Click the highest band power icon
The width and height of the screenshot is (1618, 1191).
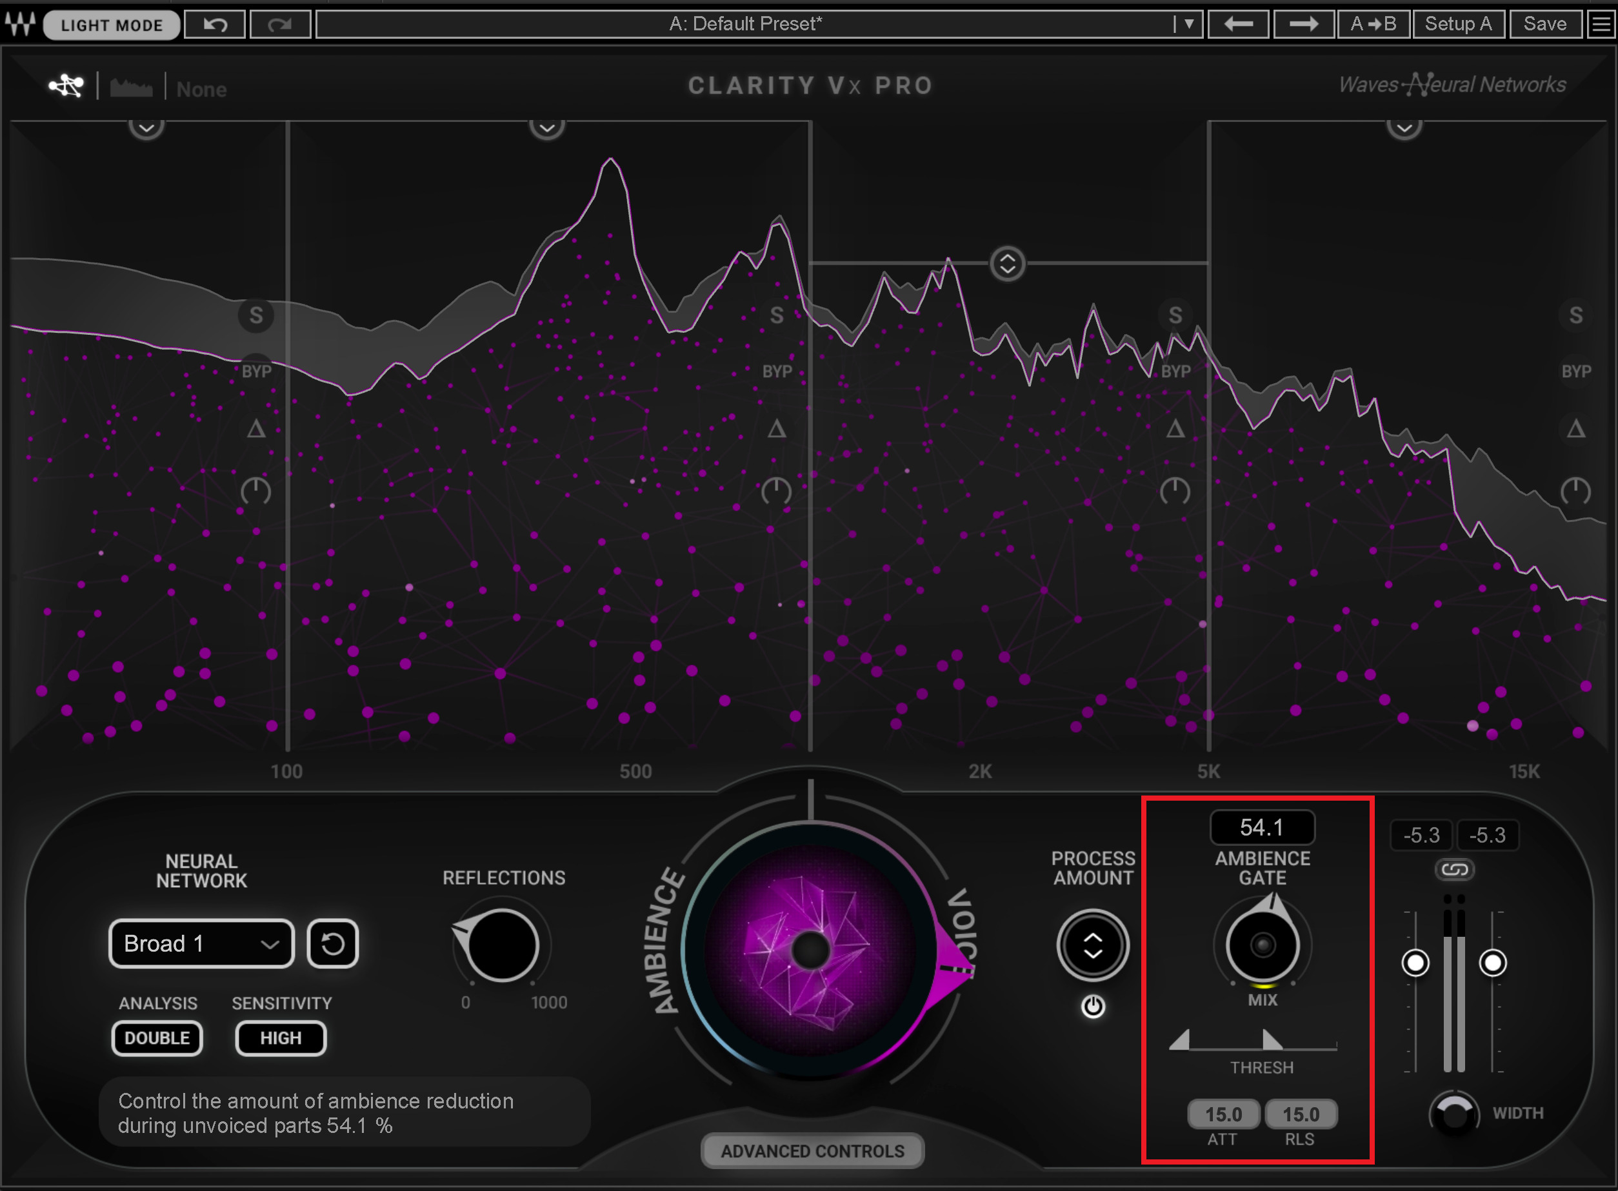click(x=1576, y=491)
